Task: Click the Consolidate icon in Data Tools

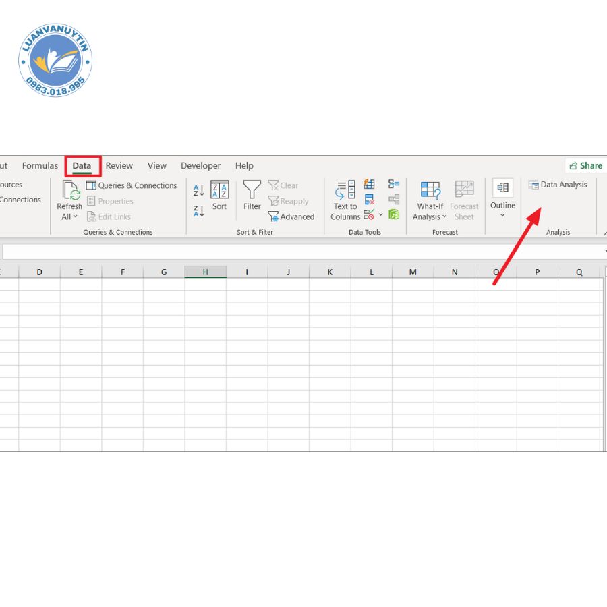Action: [x=394, y=184]
